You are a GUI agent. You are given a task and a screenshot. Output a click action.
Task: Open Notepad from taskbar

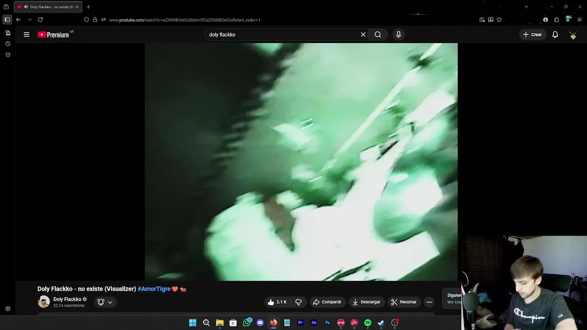coord(287,323)
